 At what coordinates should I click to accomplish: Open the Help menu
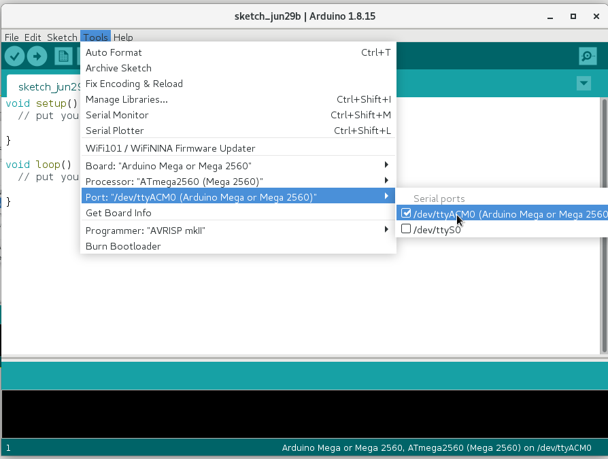pyautogui.click(x=123, y=37)
